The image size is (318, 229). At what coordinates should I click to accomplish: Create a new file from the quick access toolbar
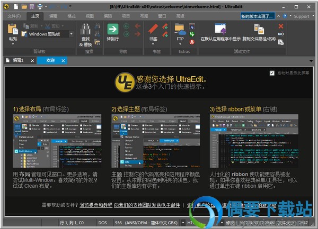tap(16, 7)
